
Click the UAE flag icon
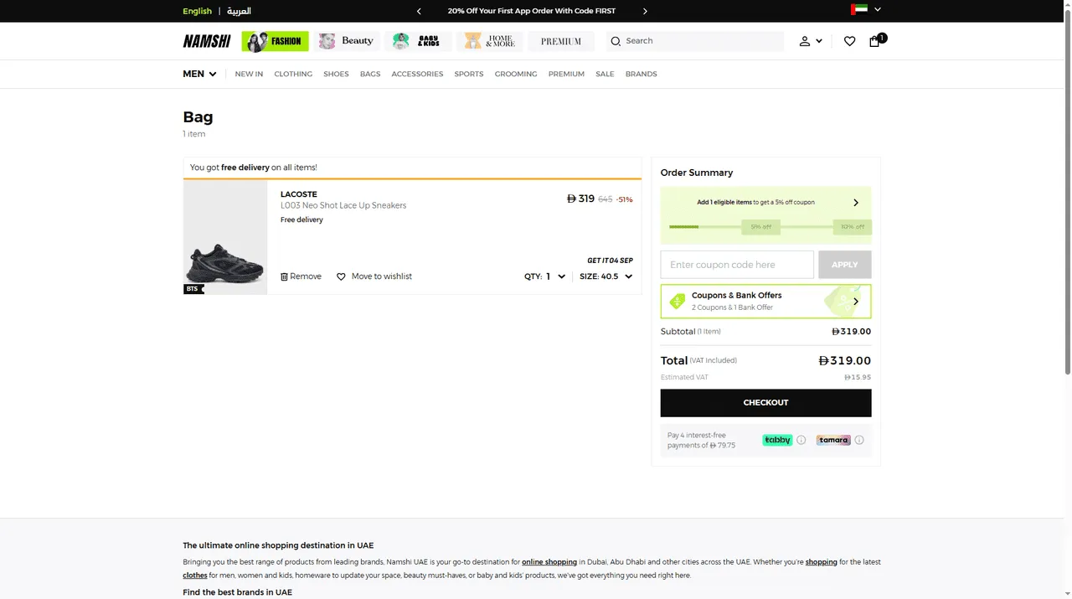click(x=859, y=9)
